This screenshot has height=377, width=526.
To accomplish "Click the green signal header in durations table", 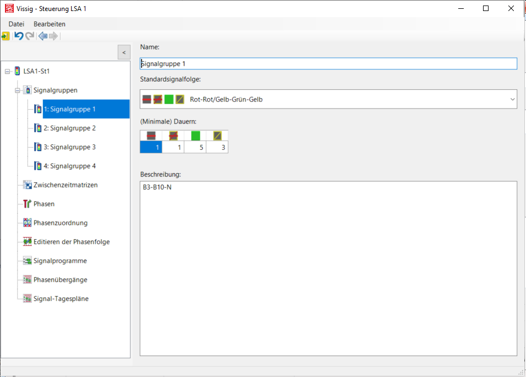I will [x=195, y=136].
